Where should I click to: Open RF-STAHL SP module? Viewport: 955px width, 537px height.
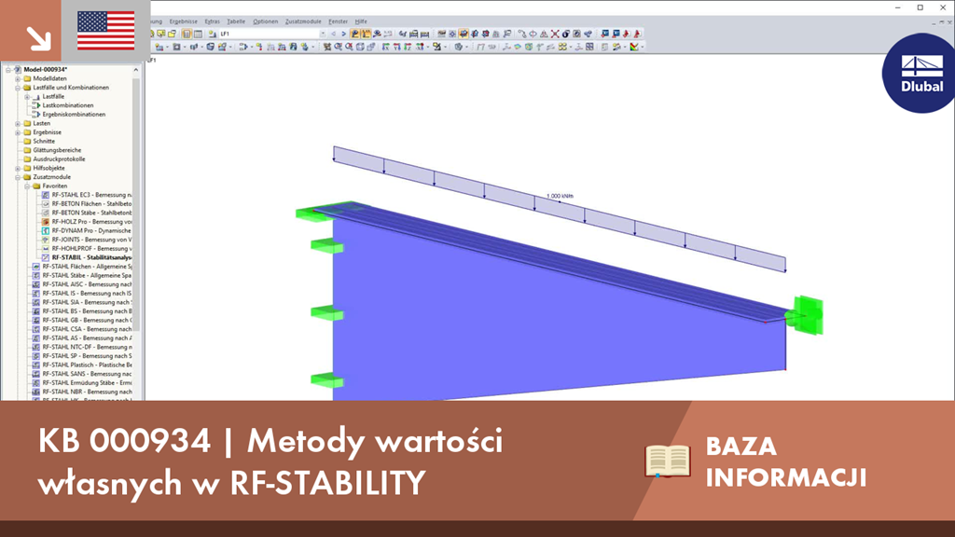(87, 355)
